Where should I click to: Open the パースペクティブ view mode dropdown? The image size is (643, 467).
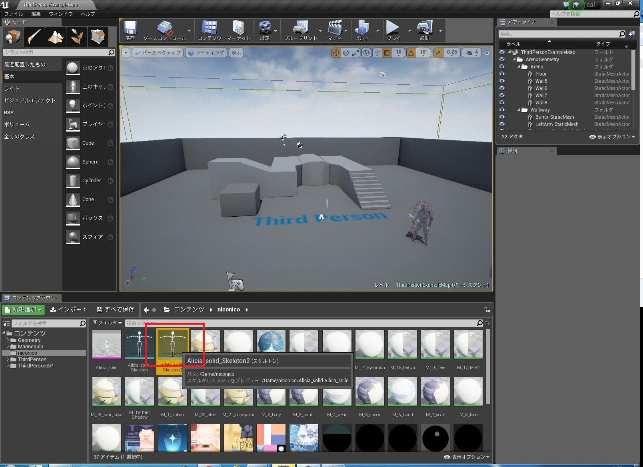[x=158, y=53]
